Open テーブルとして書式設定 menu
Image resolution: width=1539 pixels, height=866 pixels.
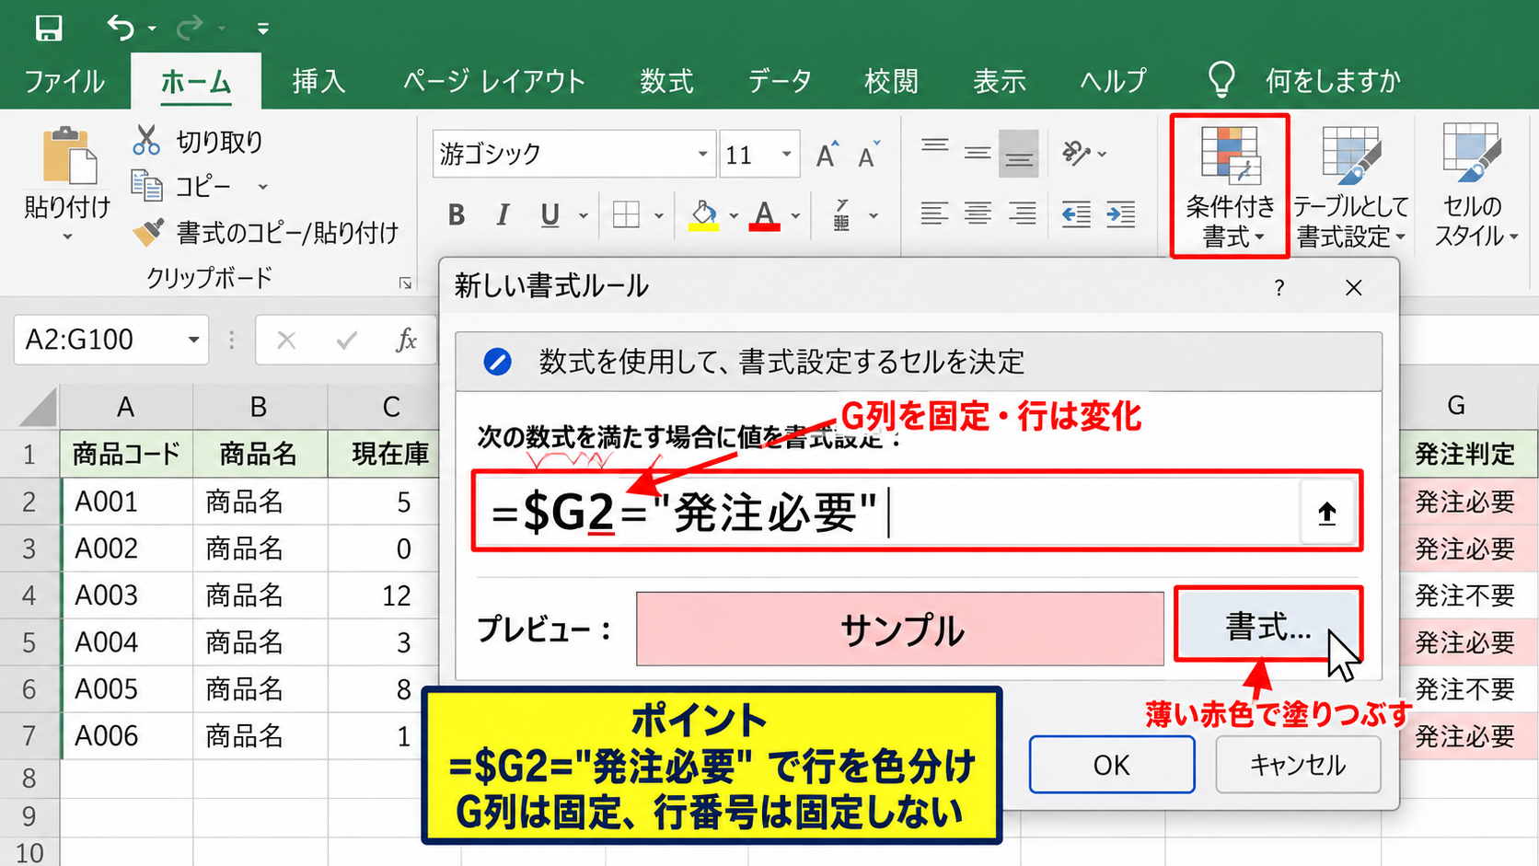tap(1350, 187)
